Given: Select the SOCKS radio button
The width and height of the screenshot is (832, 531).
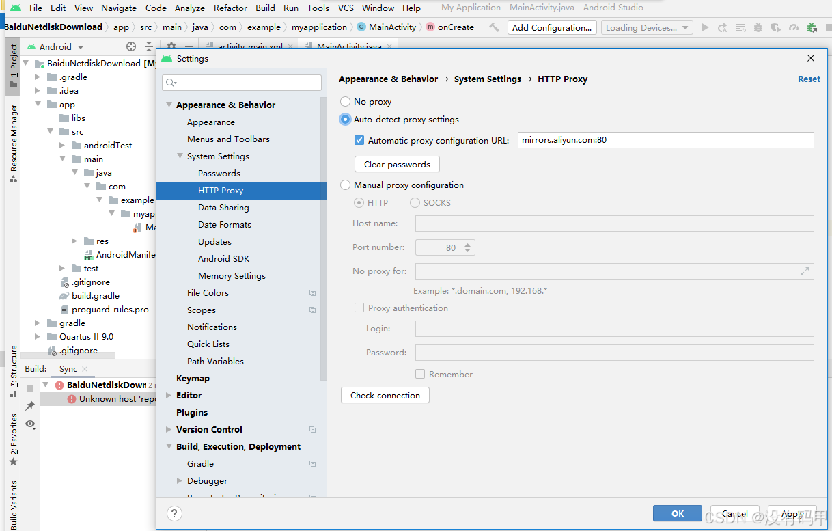Looking at the screenshot, I should pos(415,202).
